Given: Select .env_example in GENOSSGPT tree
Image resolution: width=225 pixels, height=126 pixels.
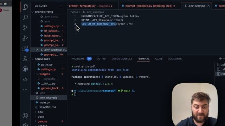Looking at the screenshot, I should pyautogui.click(x=49, y=98).
